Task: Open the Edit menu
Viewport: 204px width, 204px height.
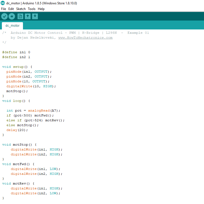Action: (x=11, y=9)
